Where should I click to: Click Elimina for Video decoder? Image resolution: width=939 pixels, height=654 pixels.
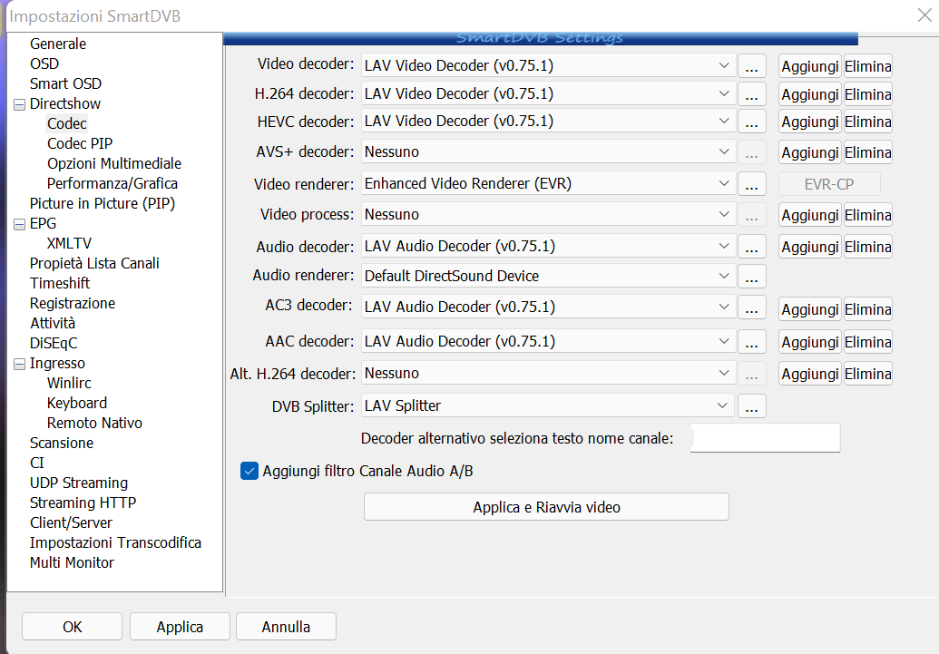[x=868, y=66]
